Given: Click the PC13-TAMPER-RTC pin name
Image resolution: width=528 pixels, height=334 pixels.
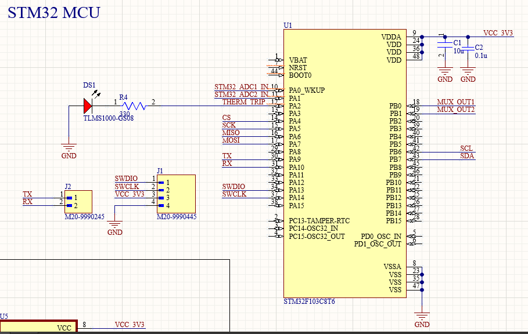Looking at the screenshot, I should (319, 221).
